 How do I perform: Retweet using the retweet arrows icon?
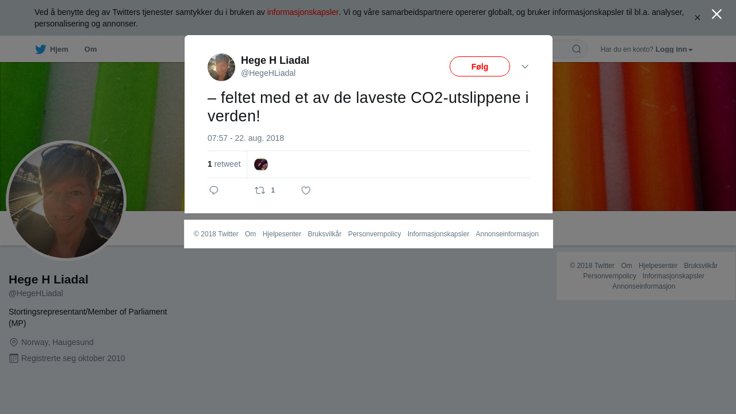(x=260, y=190)
